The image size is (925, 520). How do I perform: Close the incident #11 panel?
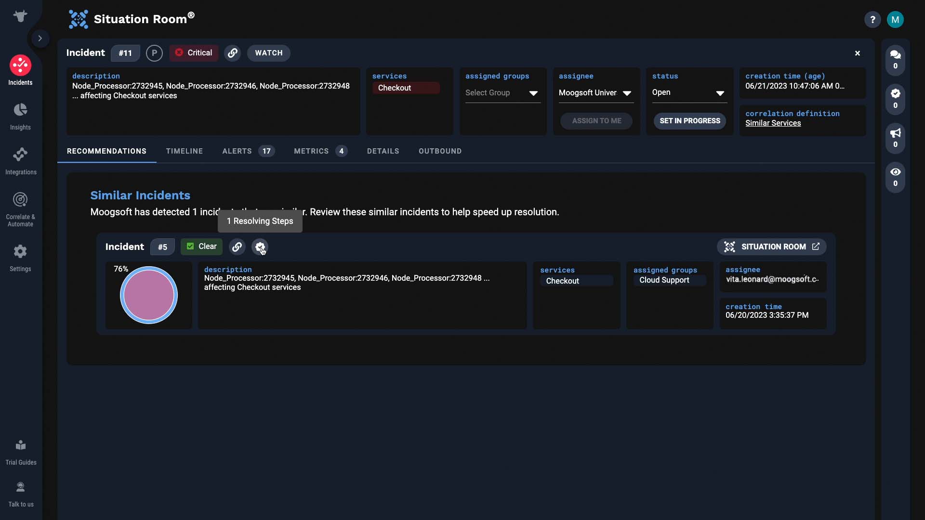(858, 53)
